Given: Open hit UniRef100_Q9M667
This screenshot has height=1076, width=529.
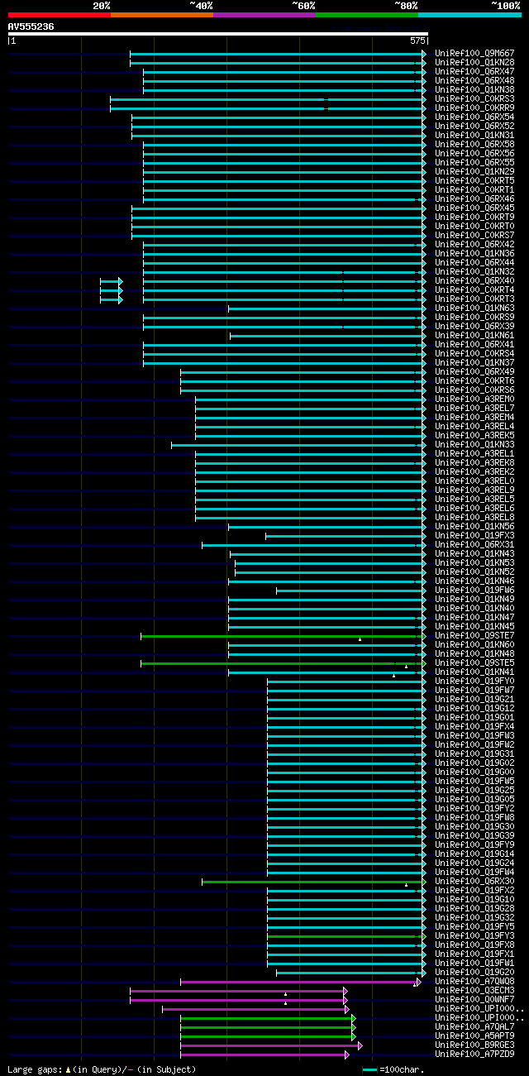Looking at the screenshot, I should click(474, 54).
